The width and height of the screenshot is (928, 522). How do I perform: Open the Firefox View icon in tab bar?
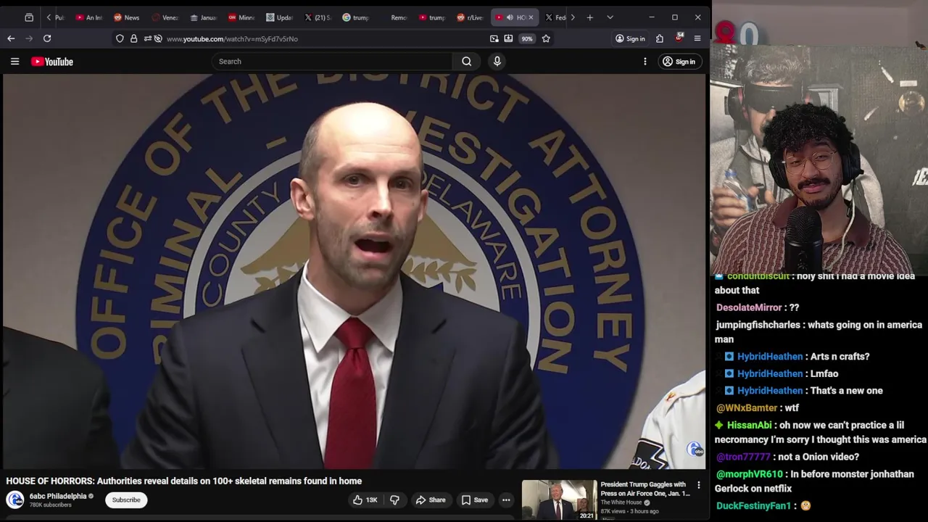[29, 17]
